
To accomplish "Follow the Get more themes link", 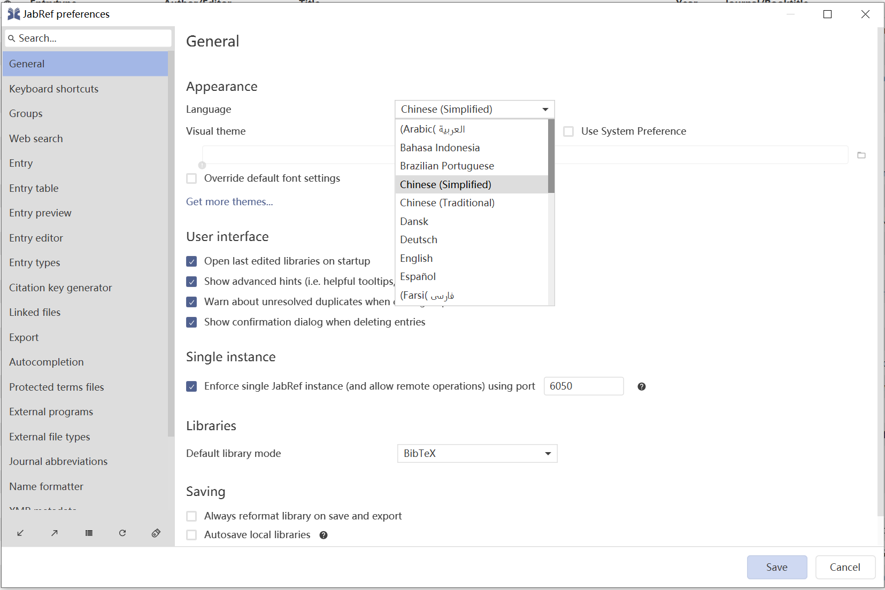I will pyautogui.click(x=229, y=201).
